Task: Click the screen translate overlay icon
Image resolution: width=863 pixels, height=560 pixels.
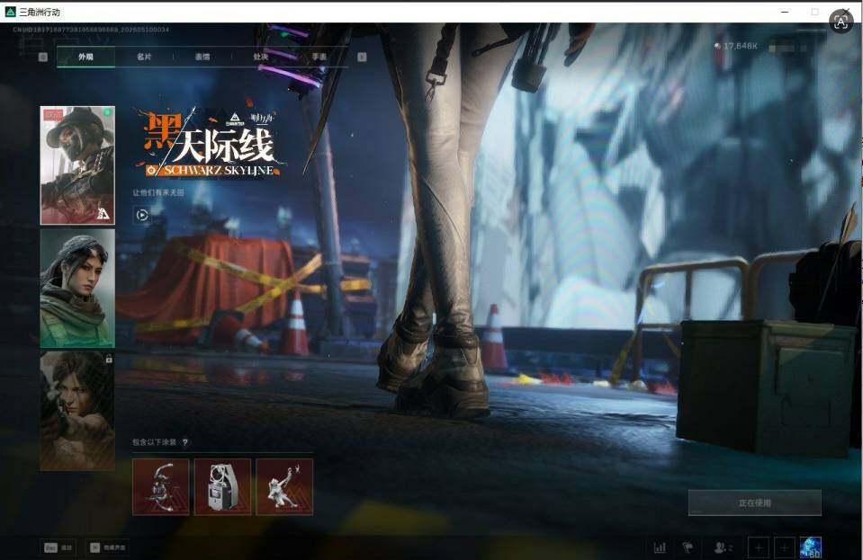Action: point(841,22)
